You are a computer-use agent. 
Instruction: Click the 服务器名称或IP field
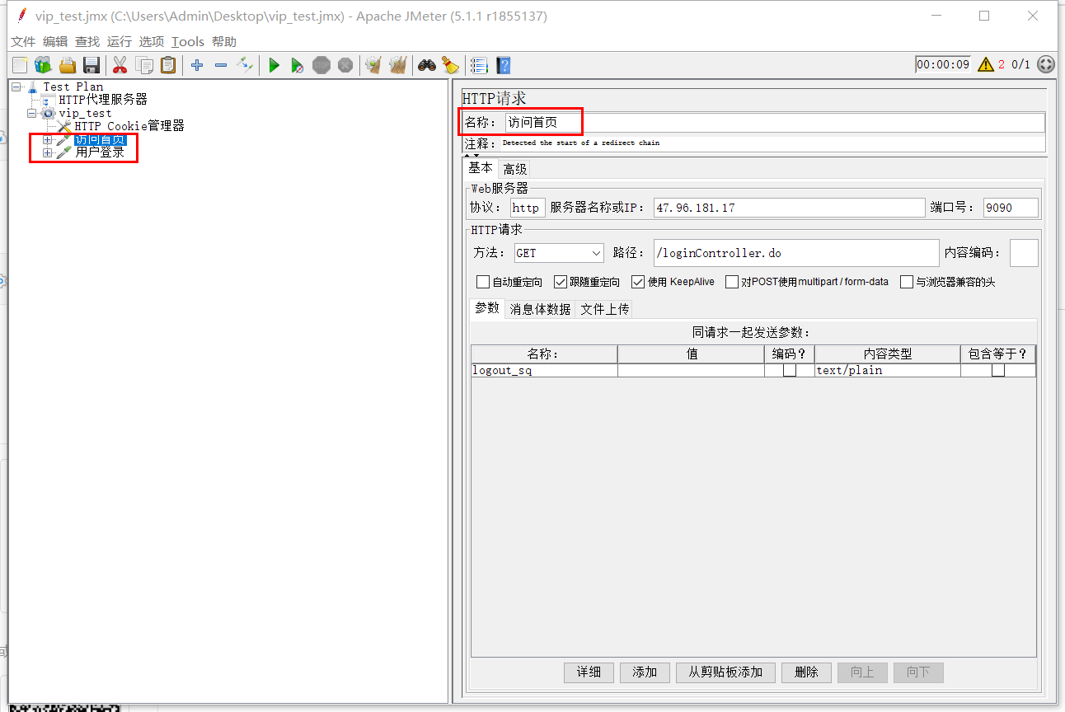tap(790, 208)
